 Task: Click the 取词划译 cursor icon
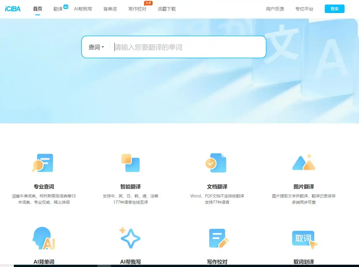click(304, 238)
